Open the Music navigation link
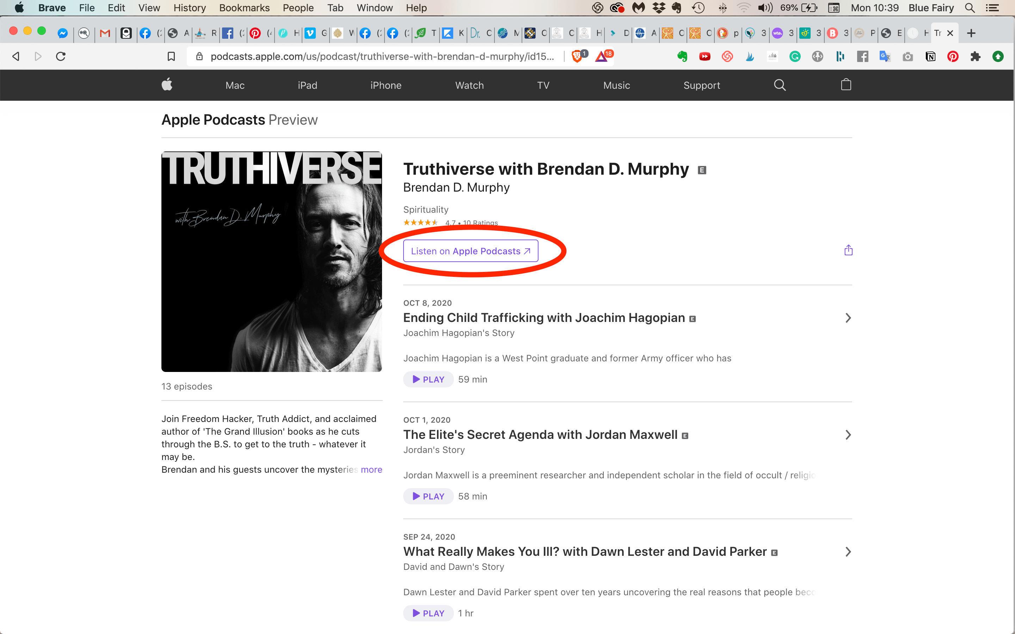Image resolution: width=1015 pixels, height=634 pixels. click(x=616, y=85)
